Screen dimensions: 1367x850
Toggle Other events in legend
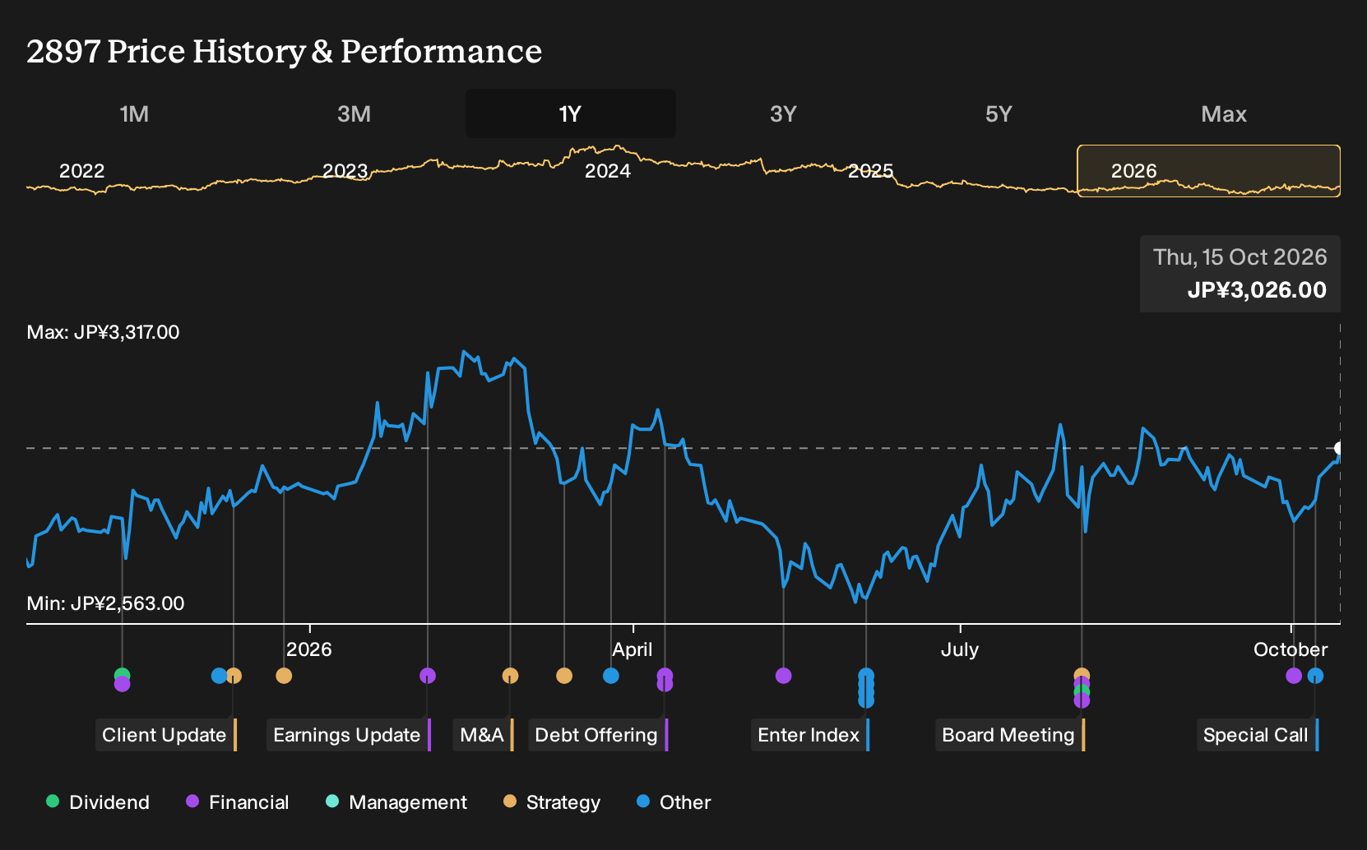[x=674, y=802]
